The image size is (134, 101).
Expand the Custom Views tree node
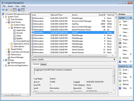coord(9,25)
